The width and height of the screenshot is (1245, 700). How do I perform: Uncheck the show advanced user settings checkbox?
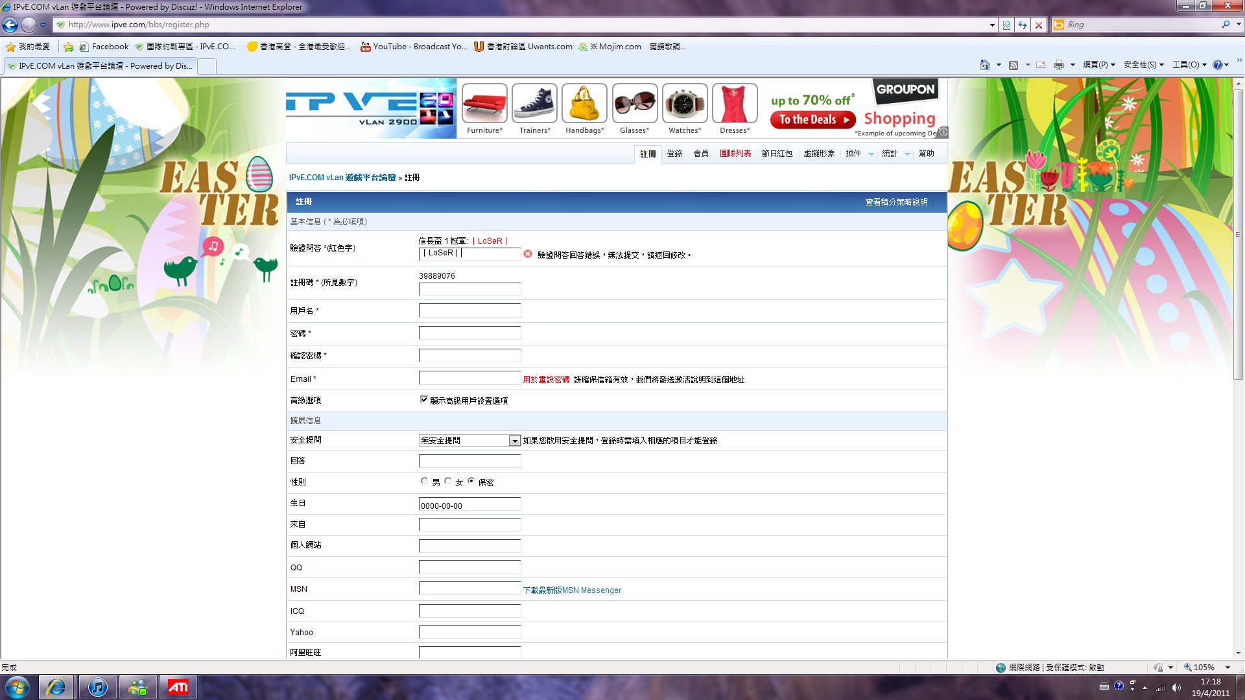point(424,400)
